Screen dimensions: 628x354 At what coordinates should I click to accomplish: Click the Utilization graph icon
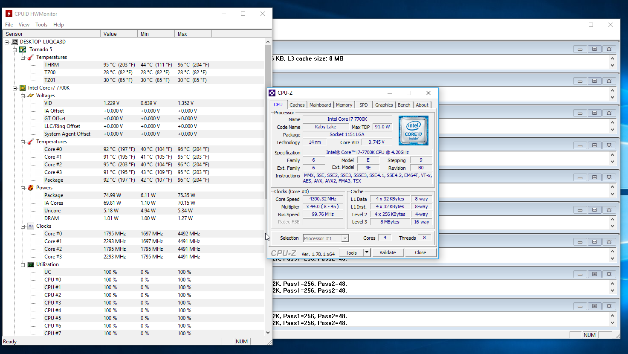pyautogui.click(x=31, y=264)
